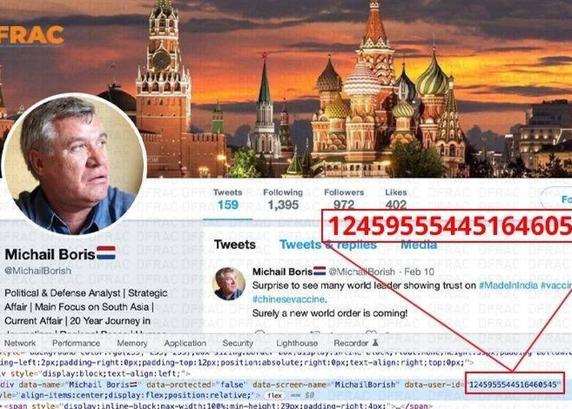Click the DFRAC logo in the header corner

tap(32, 36)
